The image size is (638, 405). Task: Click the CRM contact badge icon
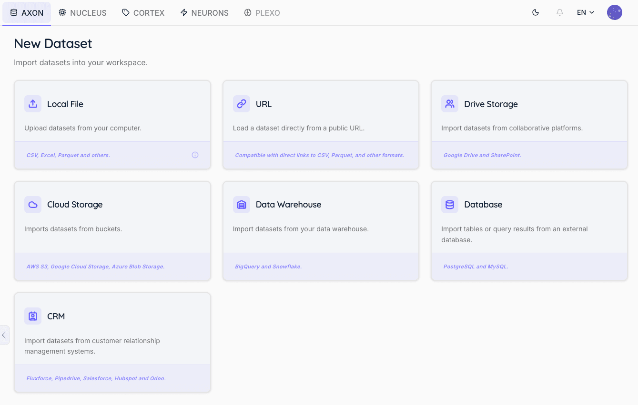tap(33, 316)
